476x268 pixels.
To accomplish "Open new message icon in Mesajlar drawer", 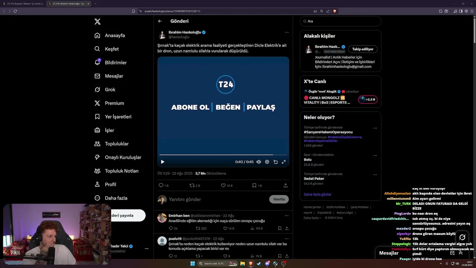I will (452, 253).
